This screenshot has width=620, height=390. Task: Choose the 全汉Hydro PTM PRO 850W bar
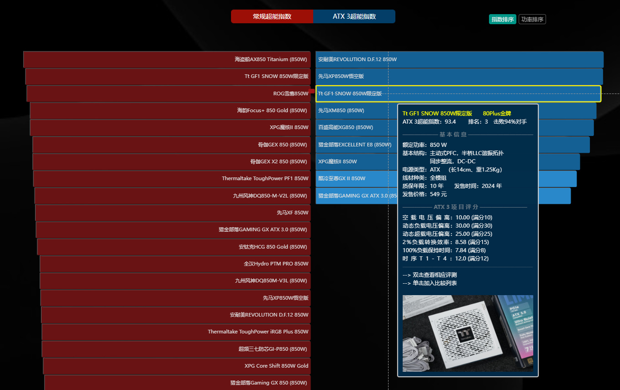(x=175, y=264)
